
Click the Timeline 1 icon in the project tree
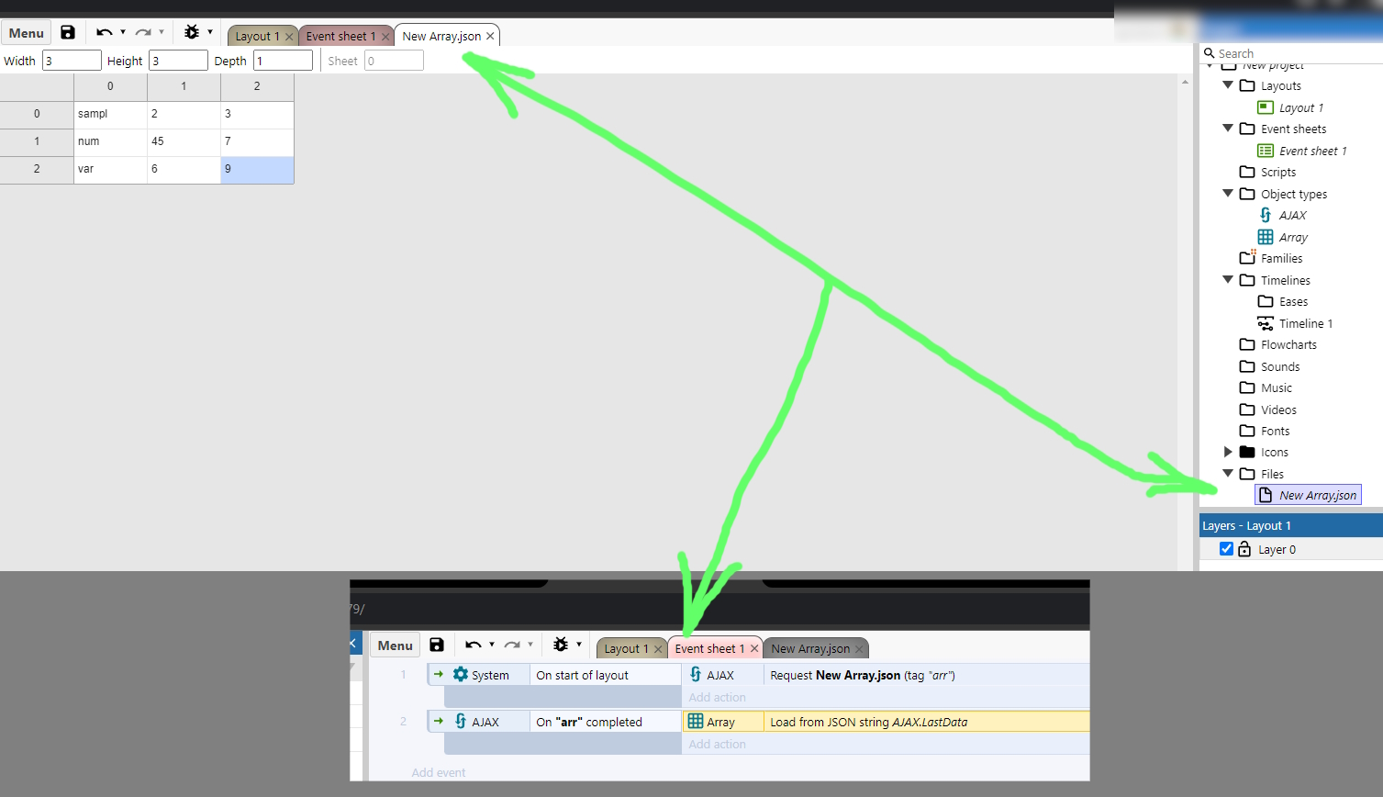pos(1266,323)
